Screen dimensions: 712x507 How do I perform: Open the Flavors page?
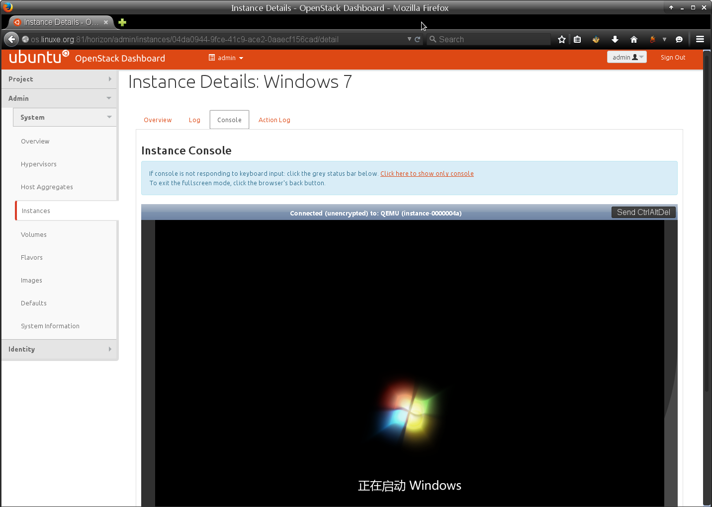coord(32,258)
